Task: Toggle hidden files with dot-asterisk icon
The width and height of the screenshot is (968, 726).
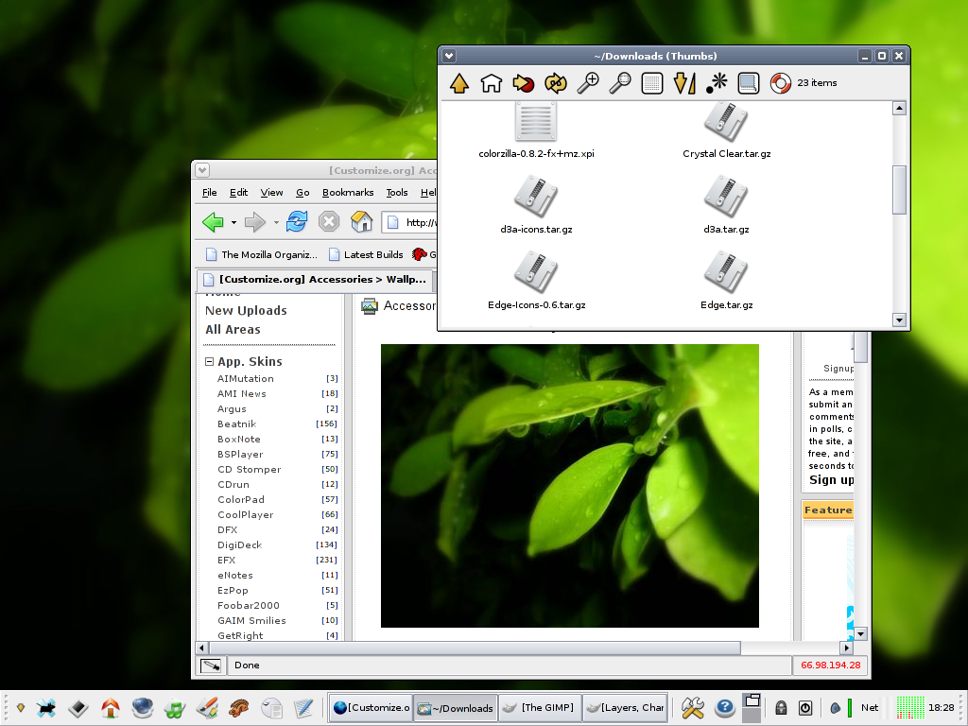Action: click(717, 83)
